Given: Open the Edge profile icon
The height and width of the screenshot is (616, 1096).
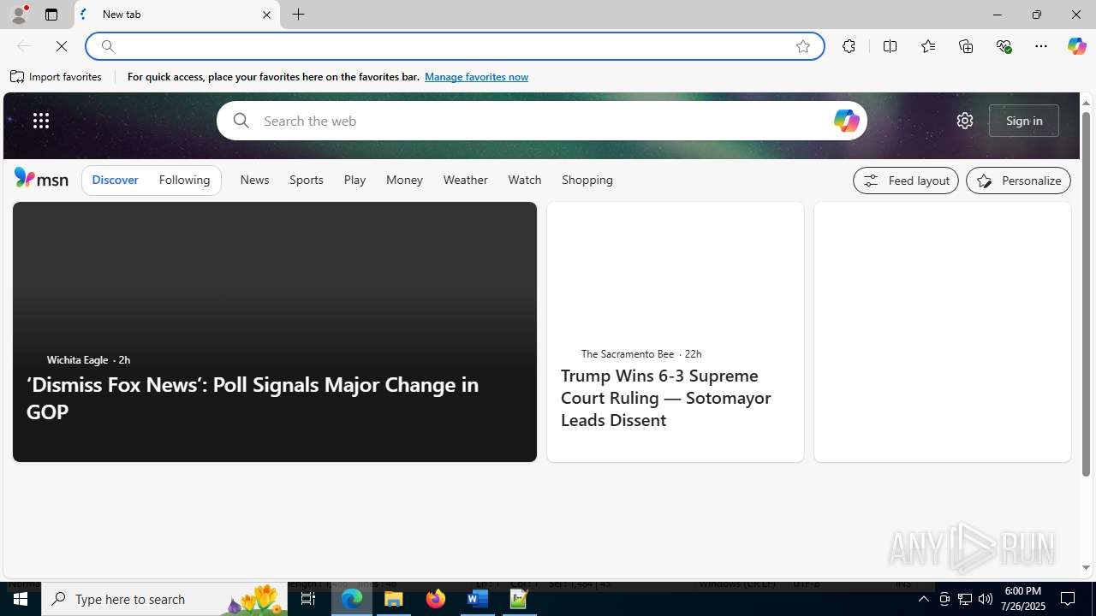Looking at the screenshot, I should pyautogui.click(x=18, y=15).
